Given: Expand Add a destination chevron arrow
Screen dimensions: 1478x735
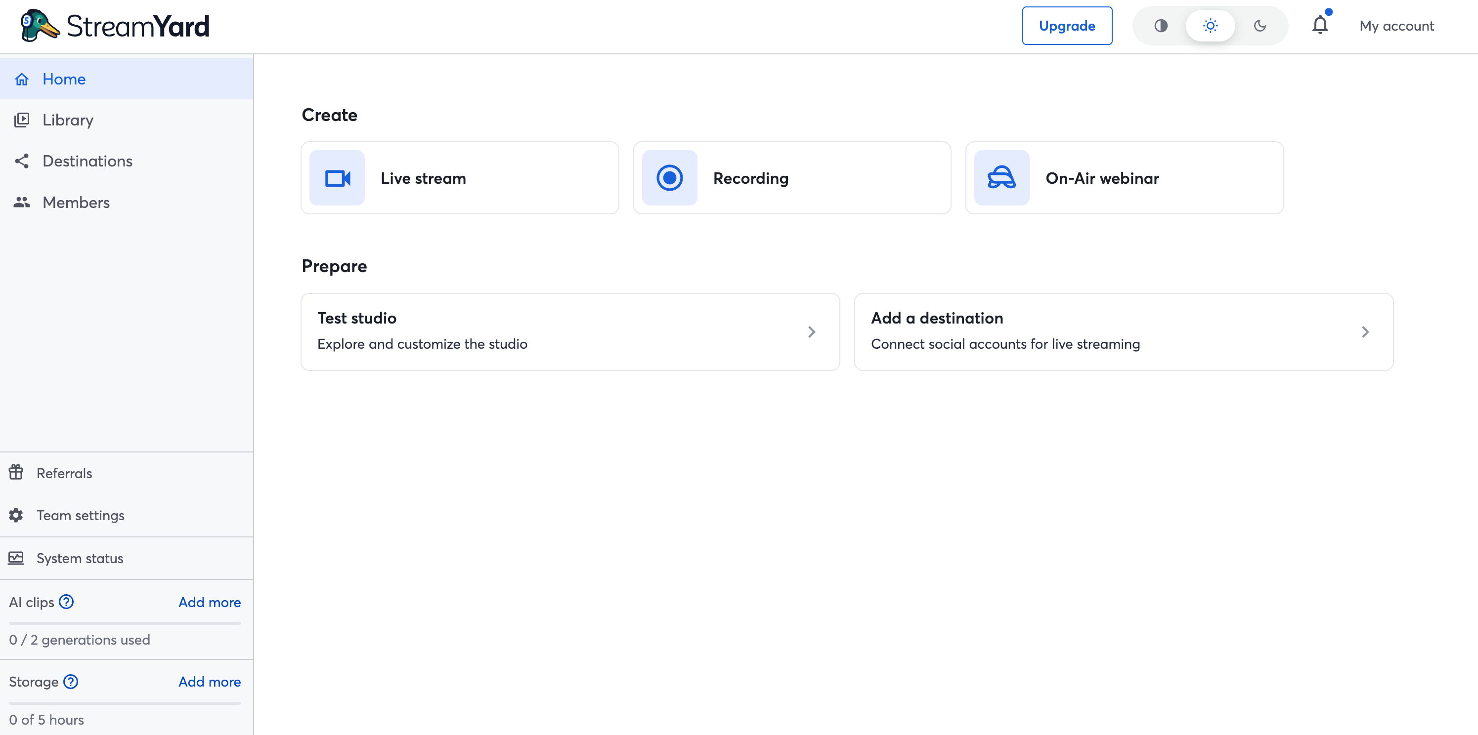Looking at the screenshot, I should tap(1365, 332).
